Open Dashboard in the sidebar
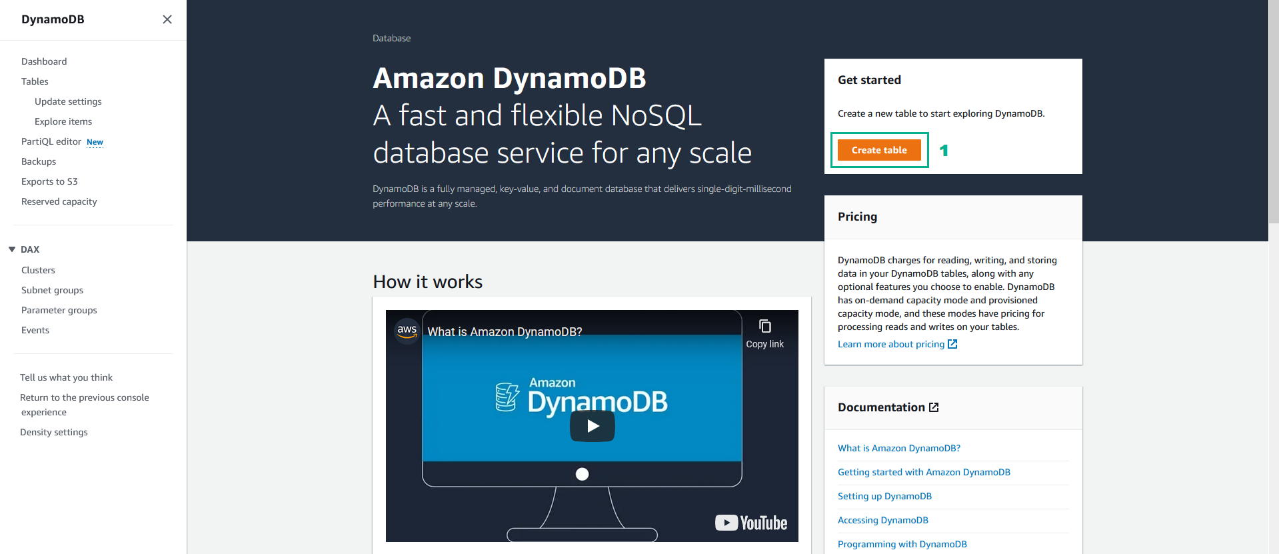 pos(44,61)
